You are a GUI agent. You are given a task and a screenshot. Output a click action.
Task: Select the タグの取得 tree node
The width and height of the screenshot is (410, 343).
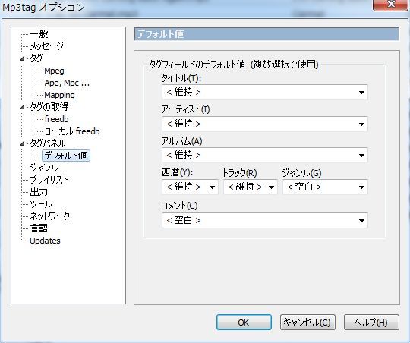pyautogui.click(x=49, y=107)
